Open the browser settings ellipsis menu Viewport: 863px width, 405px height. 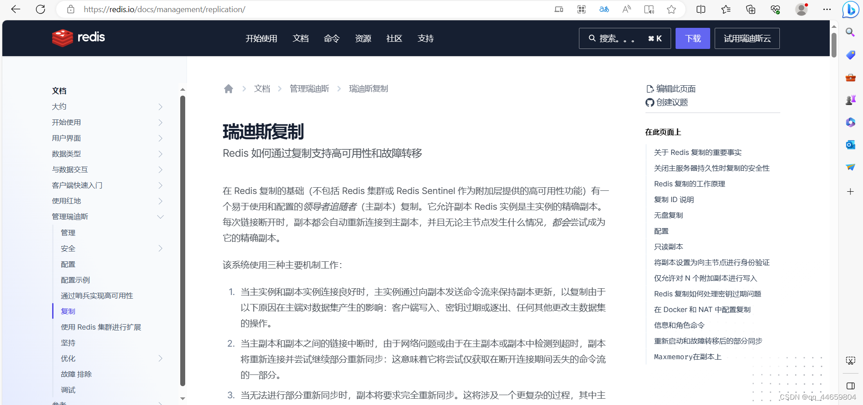tap(827, 9)
